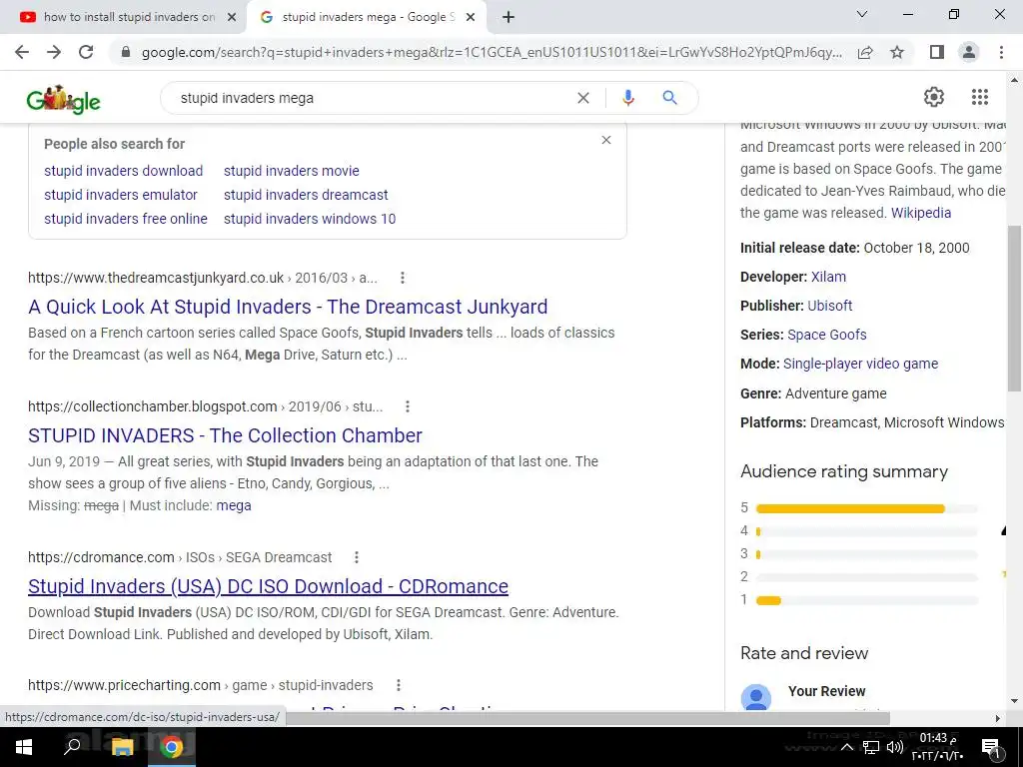Search for stupid invaders dreamcast
The width and height of the screenshot is (1023, 767).
tap(306, 195)
